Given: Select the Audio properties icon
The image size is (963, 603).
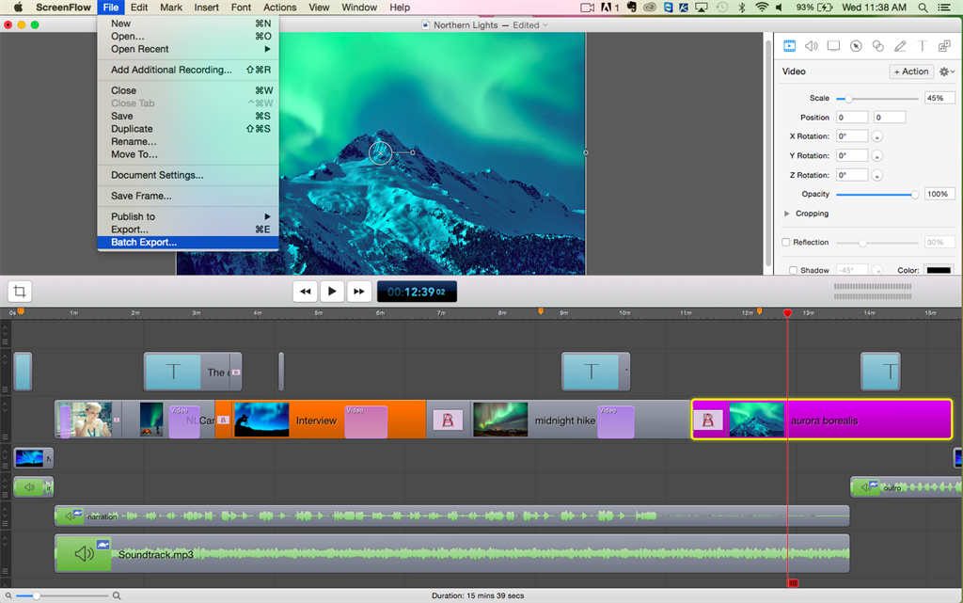Looking at the screenshot, I should pyautogui.click(x=812, y=45).
